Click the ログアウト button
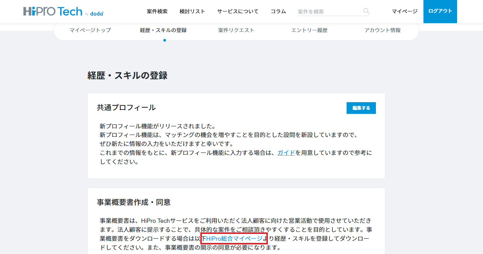 (440, 11)
